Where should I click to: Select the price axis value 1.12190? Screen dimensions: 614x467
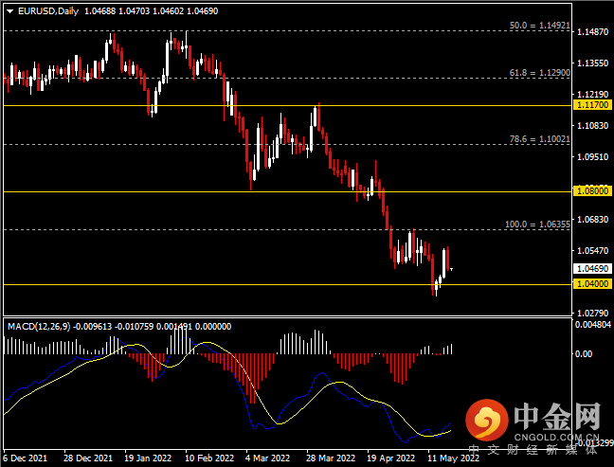click(593, 95)
